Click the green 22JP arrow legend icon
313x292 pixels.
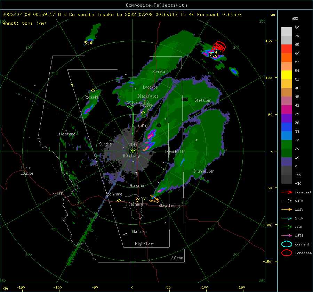[287, 227]
